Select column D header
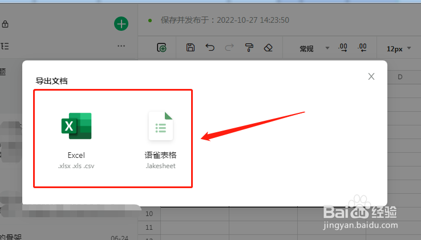The width and height of the screenshot is (421, 240). click(400, 77)
